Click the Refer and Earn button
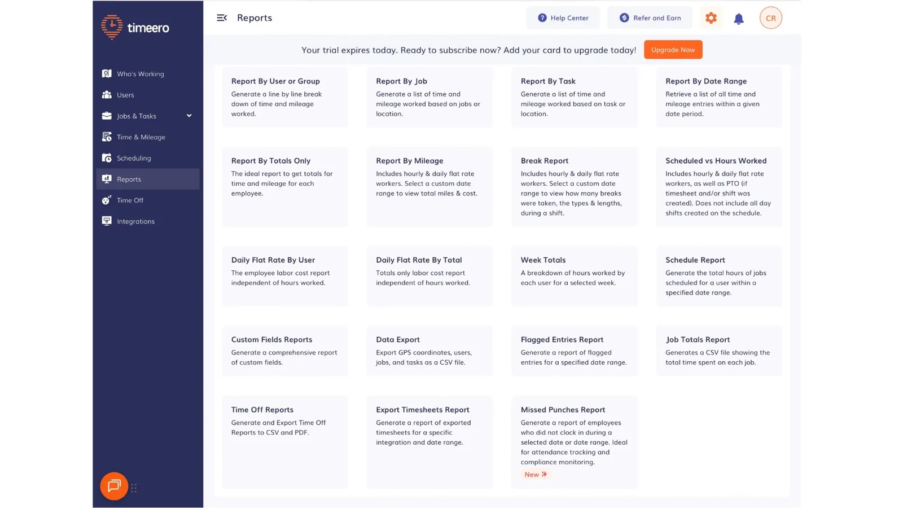 [650, 18]
